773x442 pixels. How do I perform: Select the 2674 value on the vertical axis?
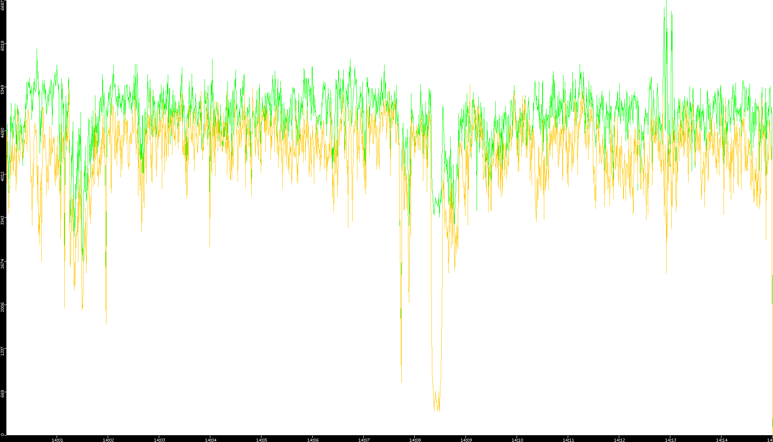click(x=3, y=263)
